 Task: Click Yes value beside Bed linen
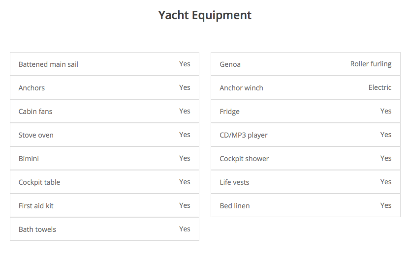pos(386,205)
